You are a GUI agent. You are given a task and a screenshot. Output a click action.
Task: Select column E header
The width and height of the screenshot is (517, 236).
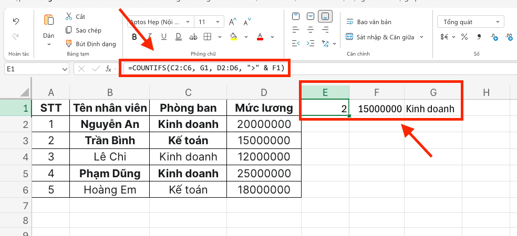coord(325,92)
